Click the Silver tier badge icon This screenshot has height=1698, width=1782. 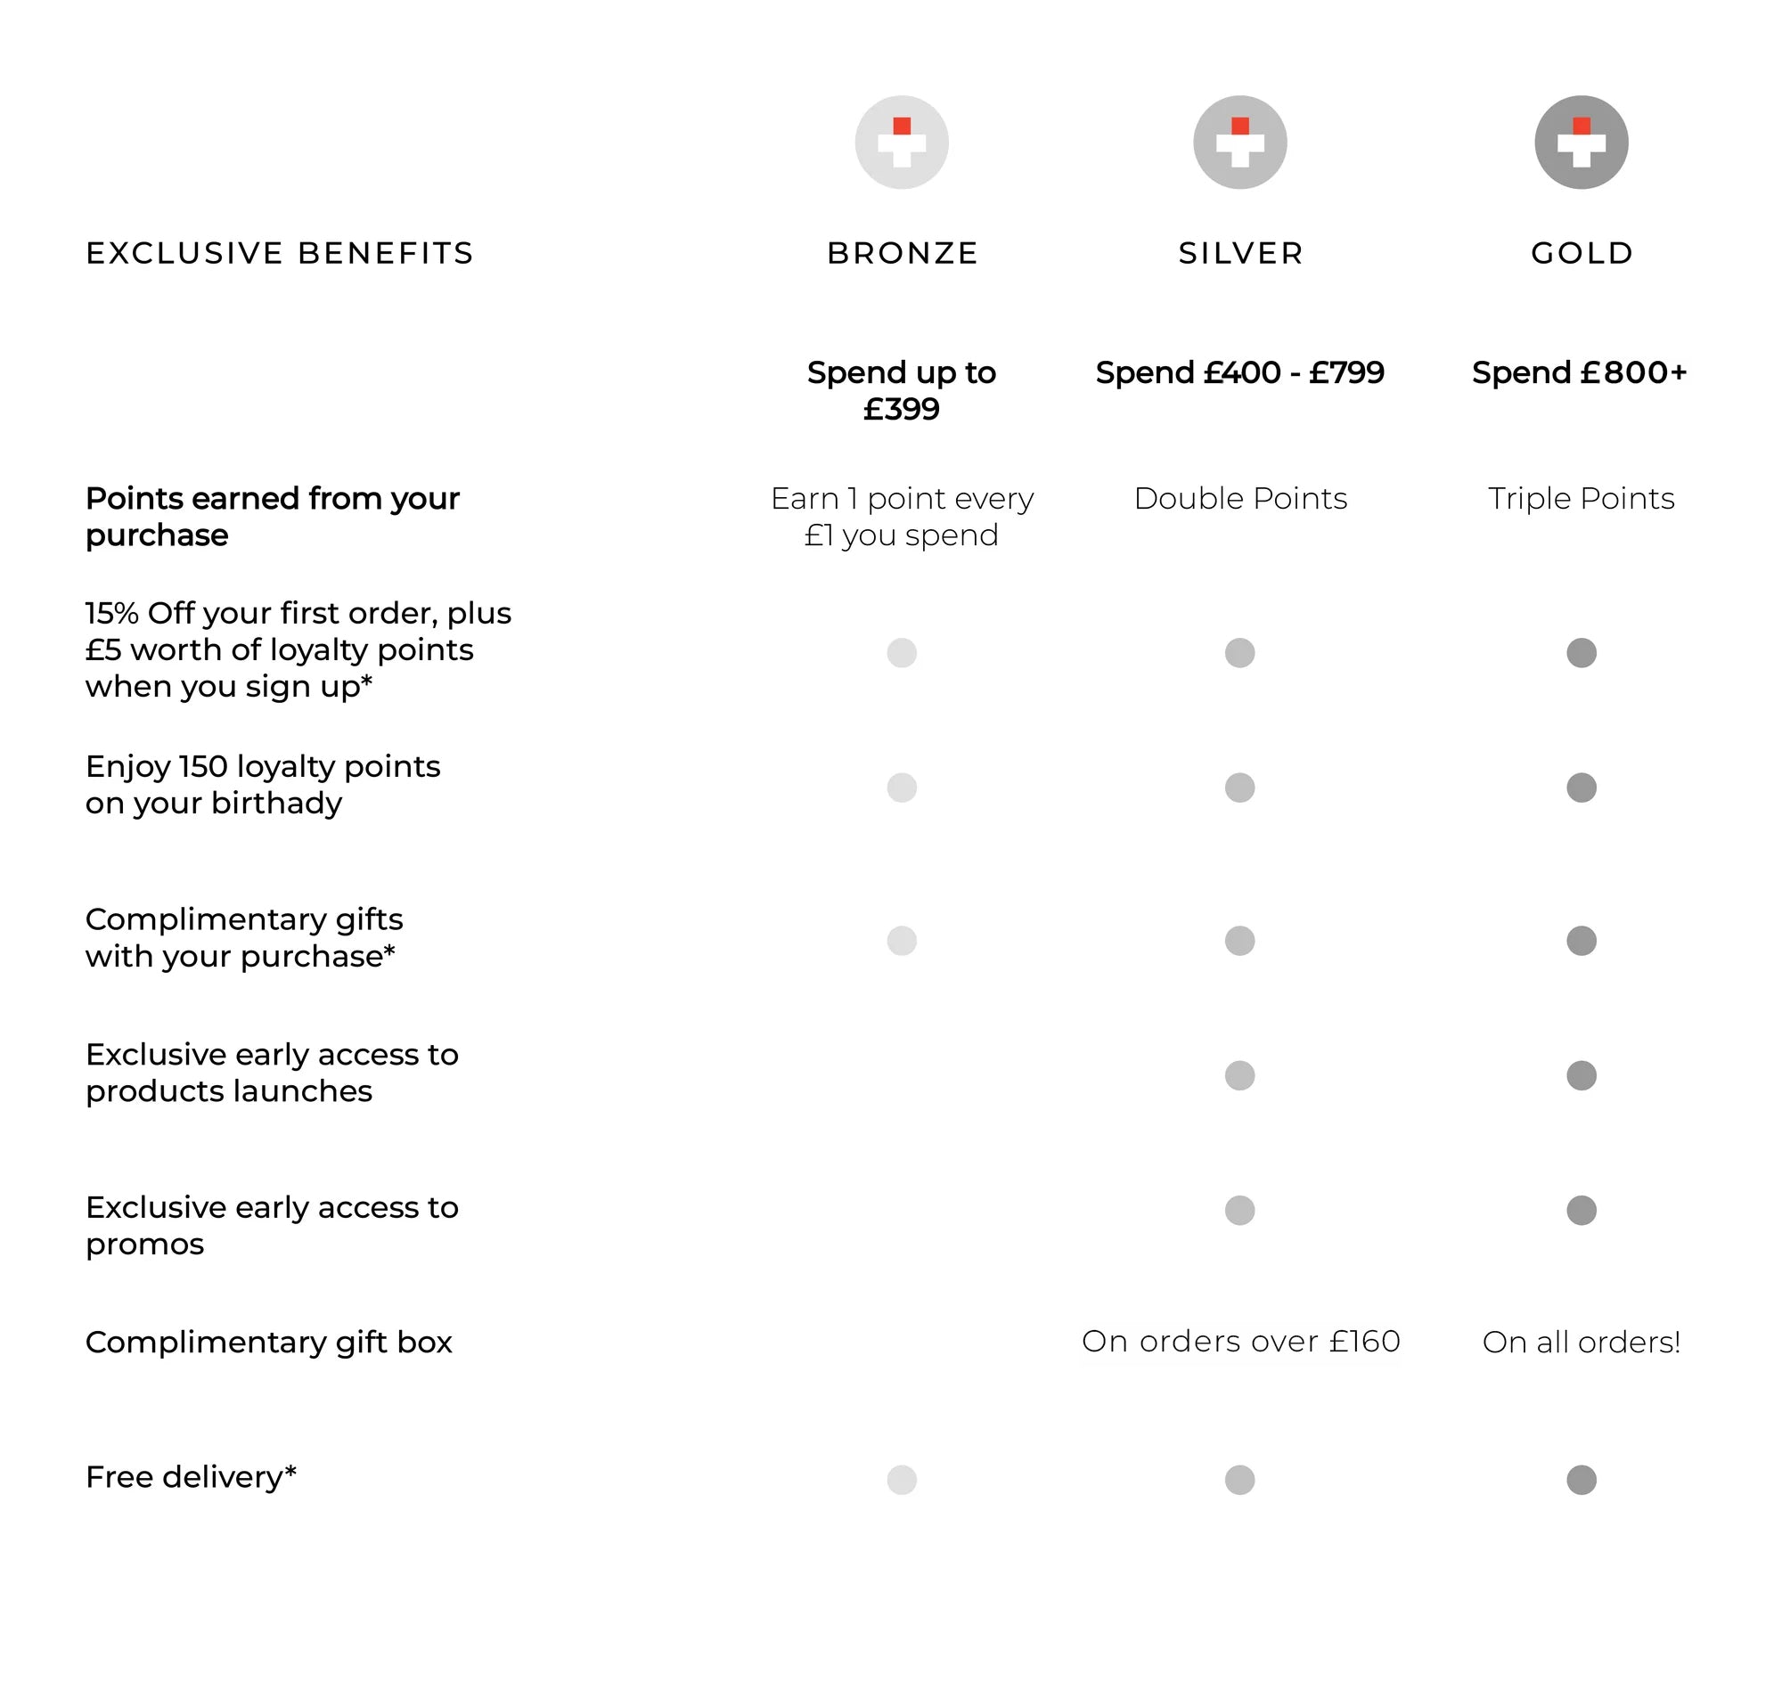[x=1239, y=143]
